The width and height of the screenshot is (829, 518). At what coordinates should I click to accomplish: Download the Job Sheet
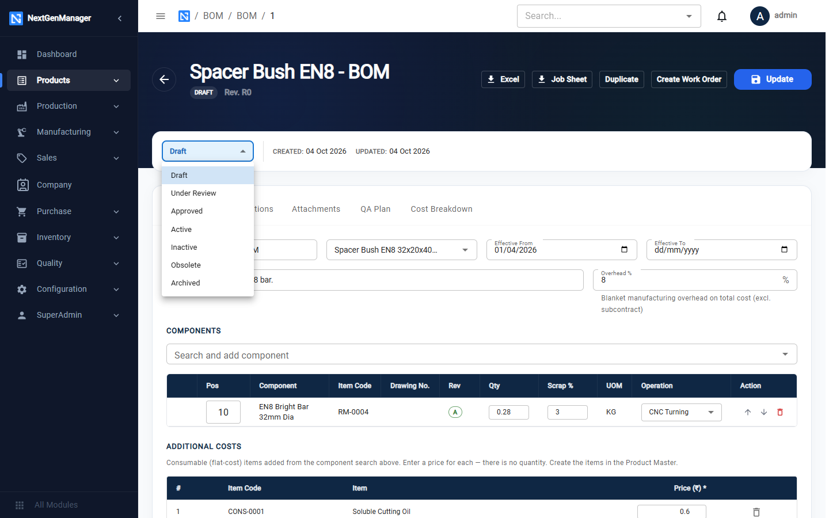(562, 79)
